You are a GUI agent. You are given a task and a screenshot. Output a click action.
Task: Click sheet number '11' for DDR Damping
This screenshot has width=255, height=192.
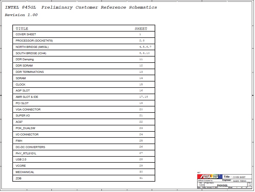[x=141, y=59]
